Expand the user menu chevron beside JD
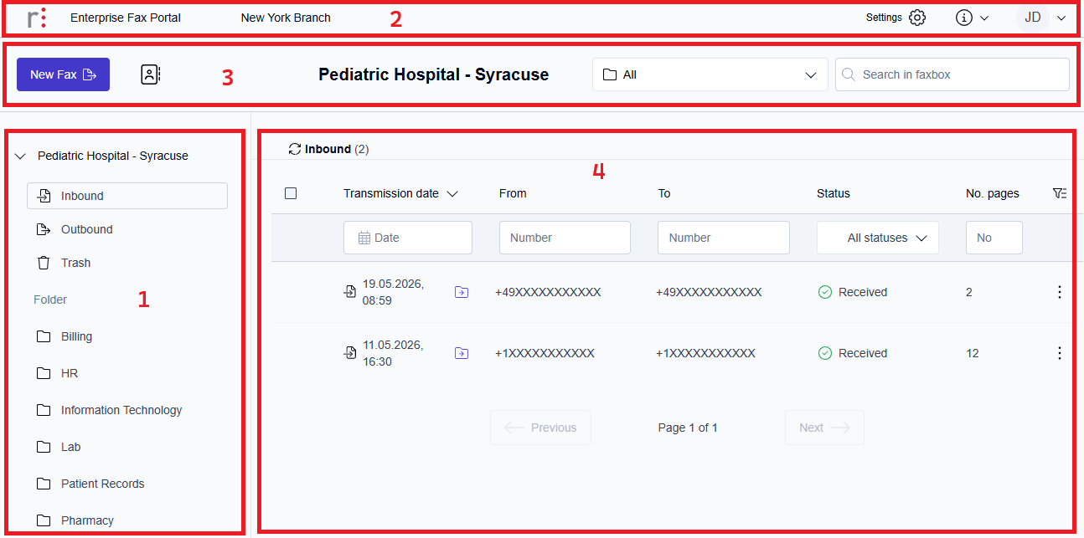Viewport: 1084px width, 538px height. [1061, 18]
